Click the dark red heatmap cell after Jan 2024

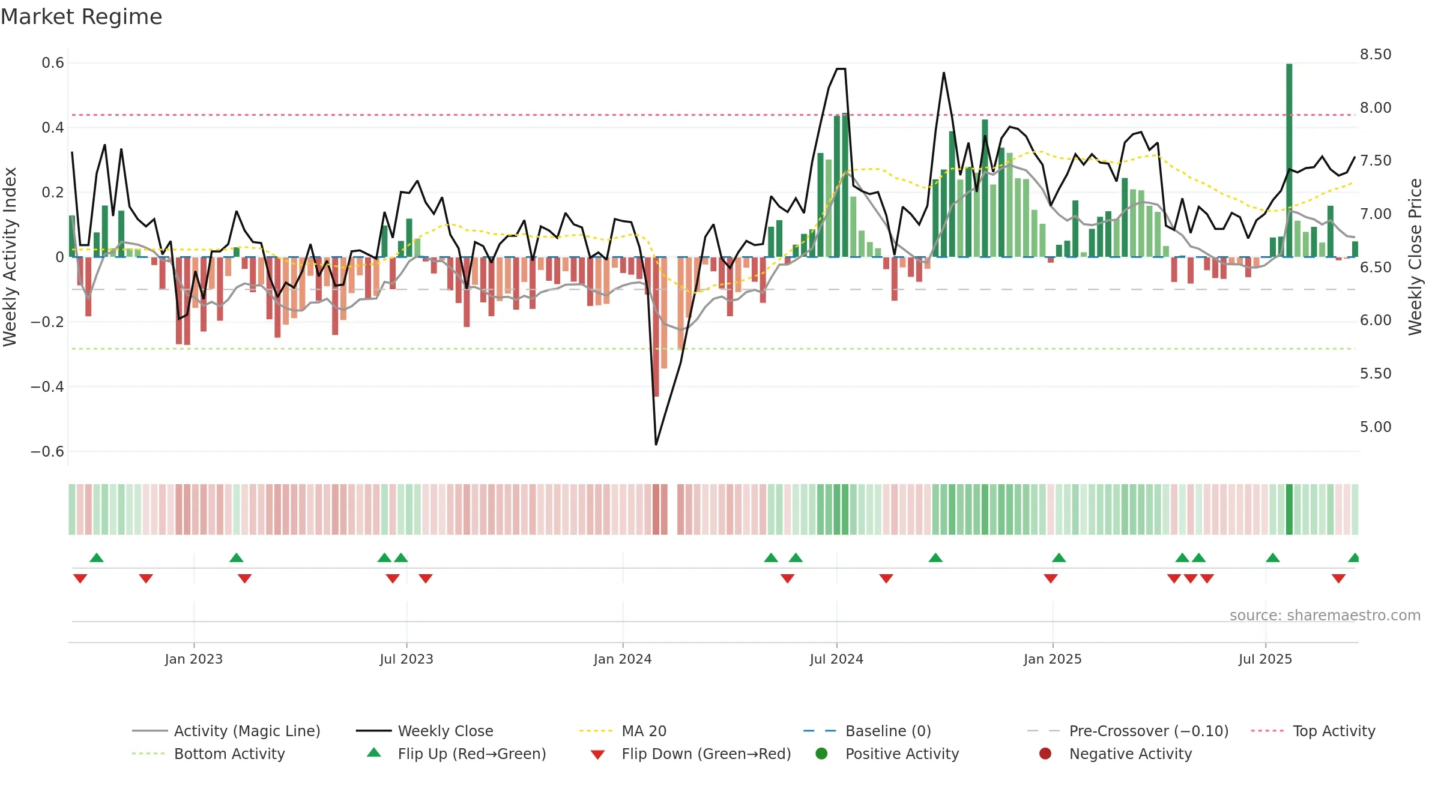656,509
